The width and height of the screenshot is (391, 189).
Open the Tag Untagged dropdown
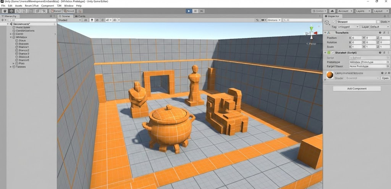(348, 27)
